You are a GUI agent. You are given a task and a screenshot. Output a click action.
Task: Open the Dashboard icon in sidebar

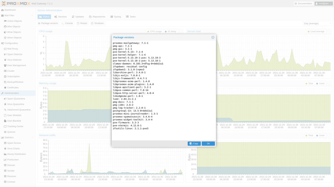pyautogui.click(x=3, y=10)
